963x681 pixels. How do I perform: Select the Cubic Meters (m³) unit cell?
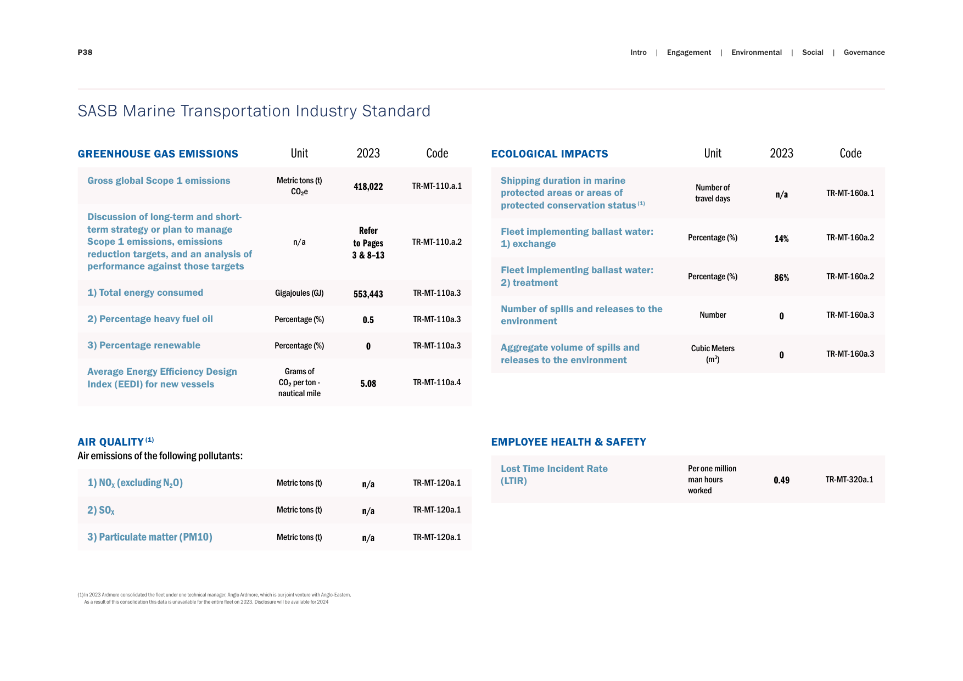click(713, 354)
